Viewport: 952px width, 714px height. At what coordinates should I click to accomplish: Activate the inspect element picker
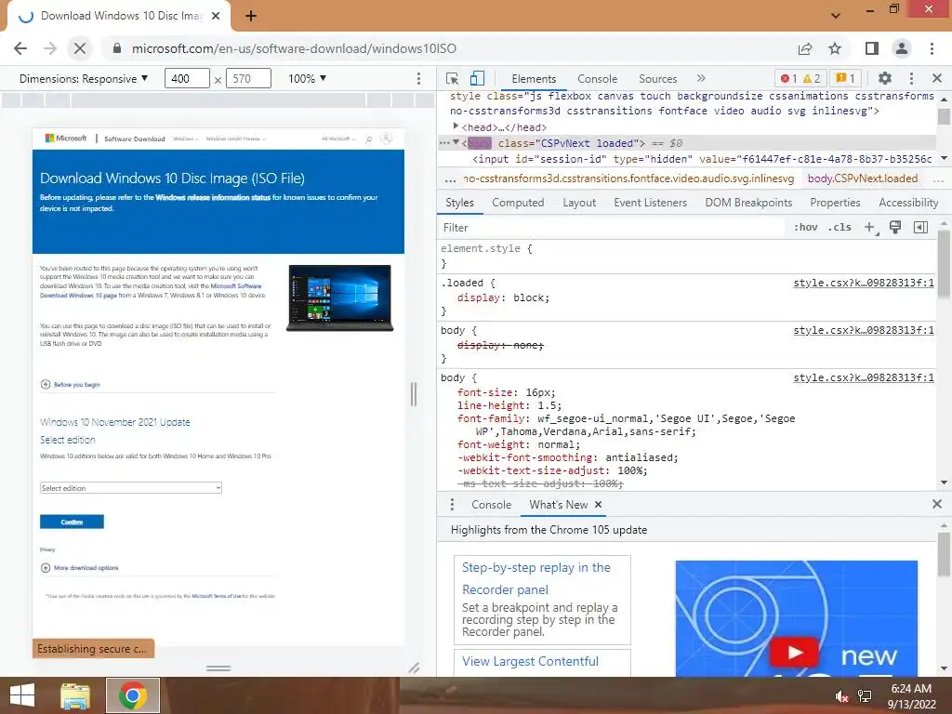[x=453, y=78]
